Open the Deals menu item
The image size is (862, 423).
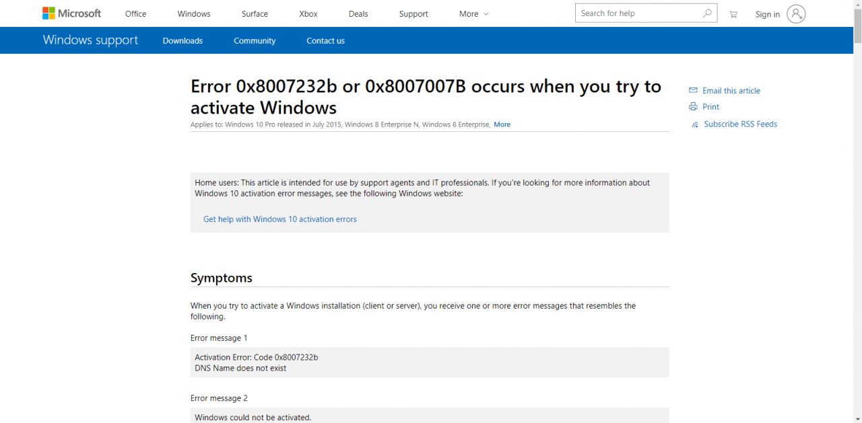358,13
